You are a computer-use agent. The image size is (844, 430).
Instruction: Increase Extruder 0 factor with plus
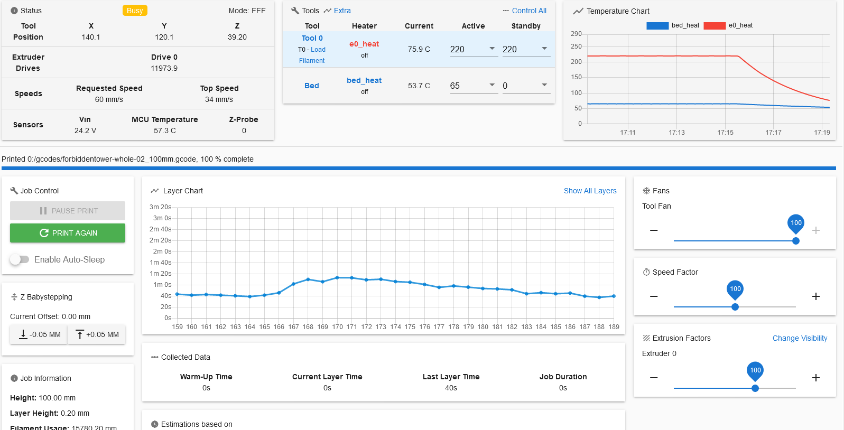[816, 378]
